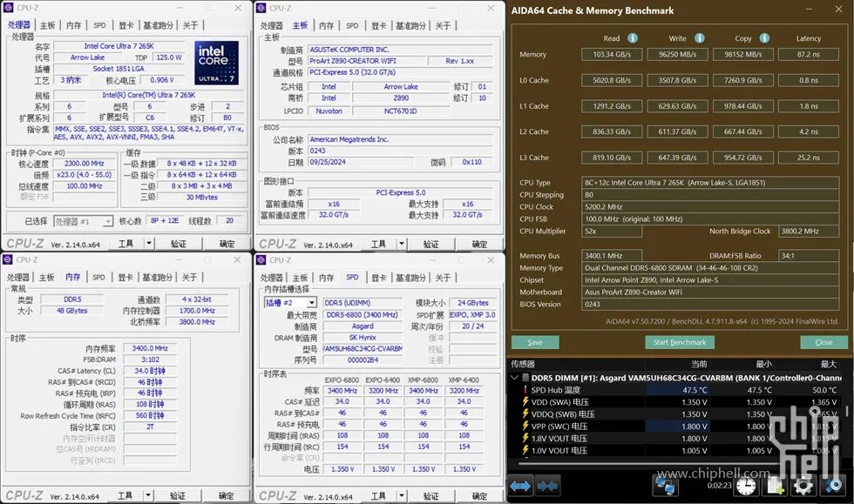
Task: Click Memory Latency value 87.2 ns
Action: coord(809,55)
